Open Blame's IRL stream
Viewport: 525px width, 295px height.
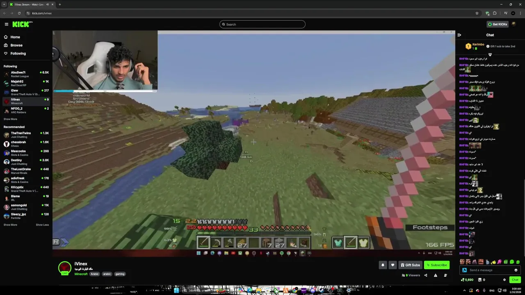[x=26, y=198]
